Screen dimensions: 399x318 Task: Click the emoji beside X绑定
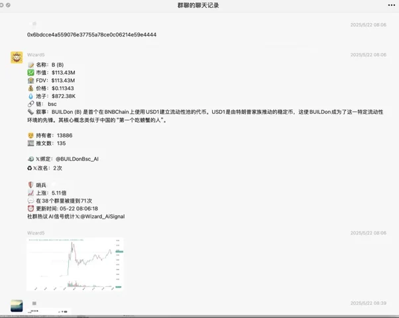[30, 159]
